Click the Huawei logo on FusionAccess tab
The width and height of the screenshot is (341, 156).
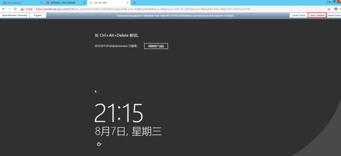pyautogui.click(x=5, y=3)
